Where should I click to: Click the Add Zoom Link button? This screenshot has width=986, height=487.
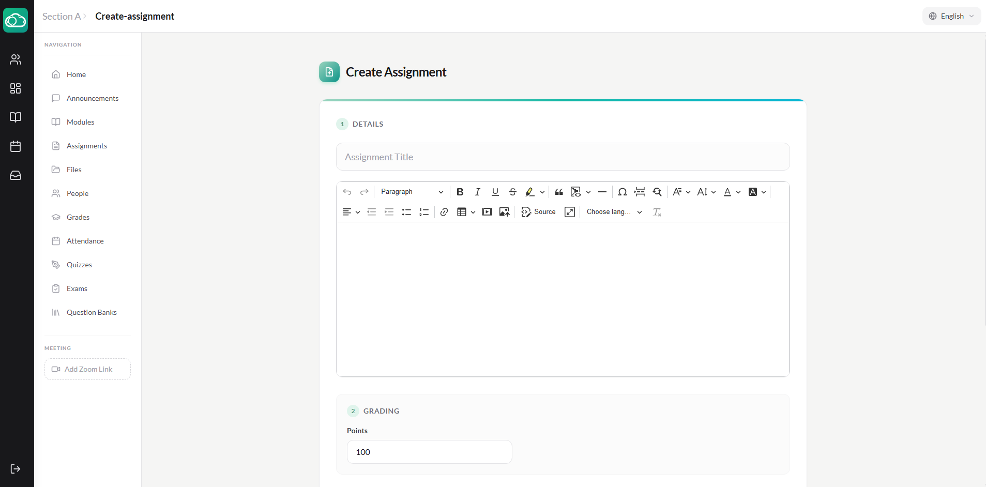[x=87, y=369]
